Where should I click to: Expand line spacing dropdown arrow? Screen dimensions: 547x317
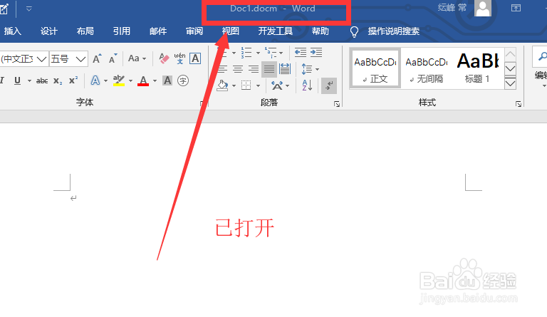pyautogui.click(x=317, y=69)
